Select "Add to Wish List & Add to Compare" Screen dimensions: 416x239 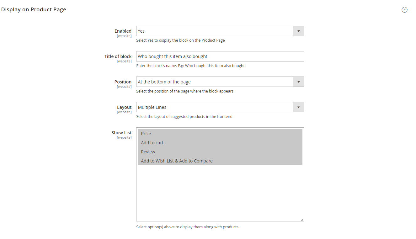point(177,161)
